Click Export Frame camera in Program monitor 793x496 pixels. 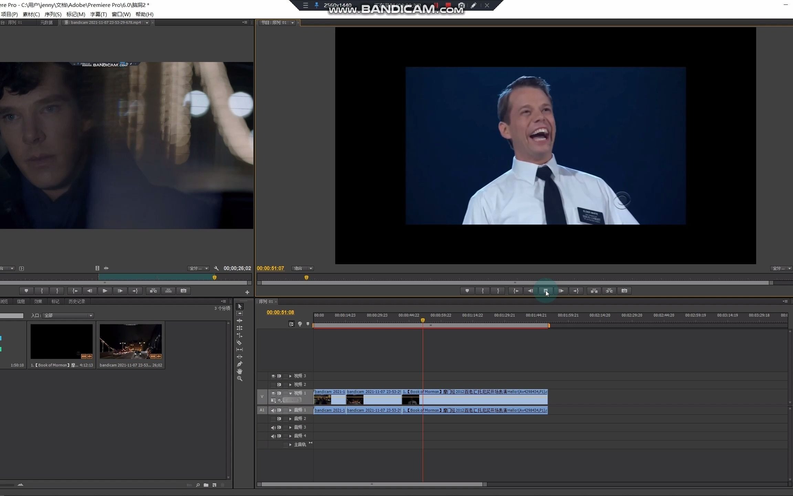[624, 291]
